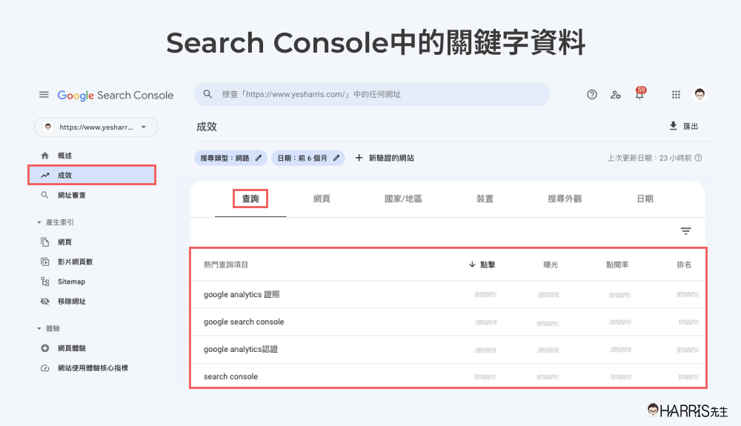The width and height of the screenshot is (741, 426).
Task: Click the Google Search Console logo
Action: (x=116, y=96)
